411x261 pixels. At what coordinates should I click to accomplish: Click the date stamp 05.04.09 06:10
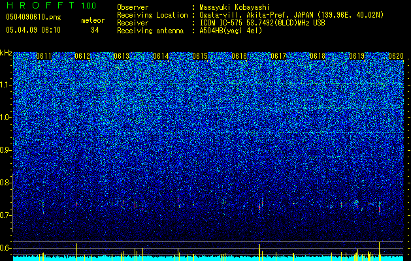point(33,30)
